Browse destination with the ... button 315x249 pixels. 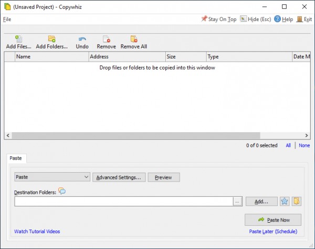point(237,202)
